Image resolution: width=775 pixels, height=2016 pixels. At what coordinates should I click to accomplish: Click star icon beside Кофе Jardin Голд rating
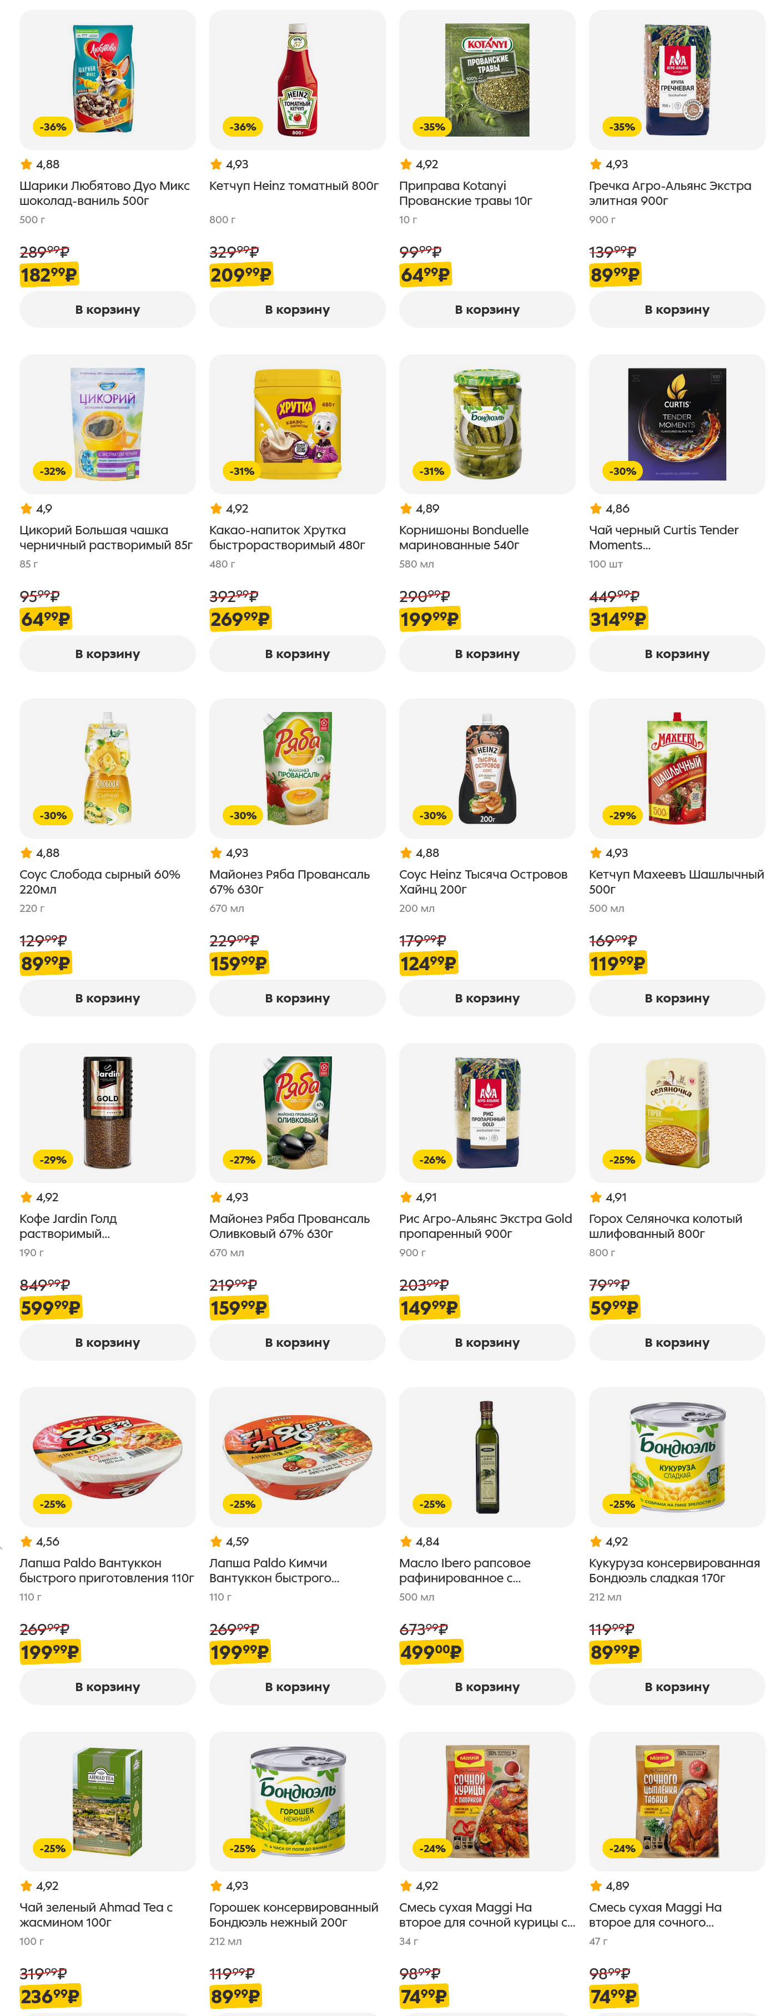point(26,1197)
